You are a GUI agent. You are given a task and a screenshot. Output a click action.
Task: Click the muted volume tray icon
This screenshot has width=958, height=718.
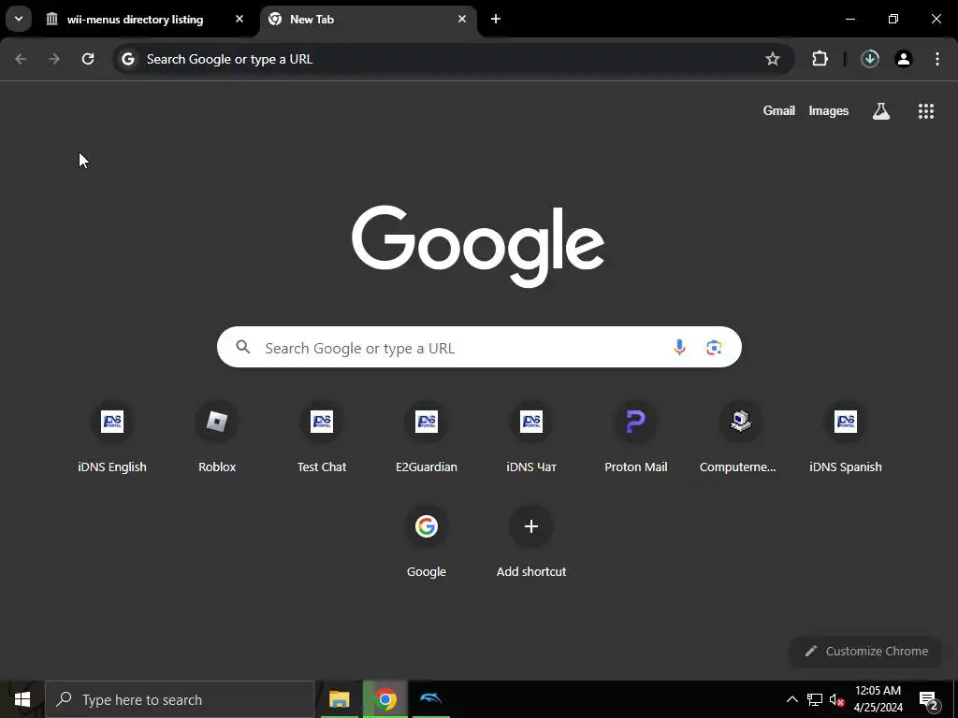(836, 699)
